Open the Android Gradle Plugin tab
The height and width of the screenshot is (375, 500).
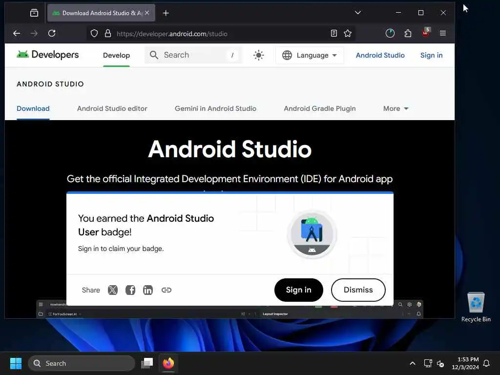pyautogui.click(x=320, y=108)
